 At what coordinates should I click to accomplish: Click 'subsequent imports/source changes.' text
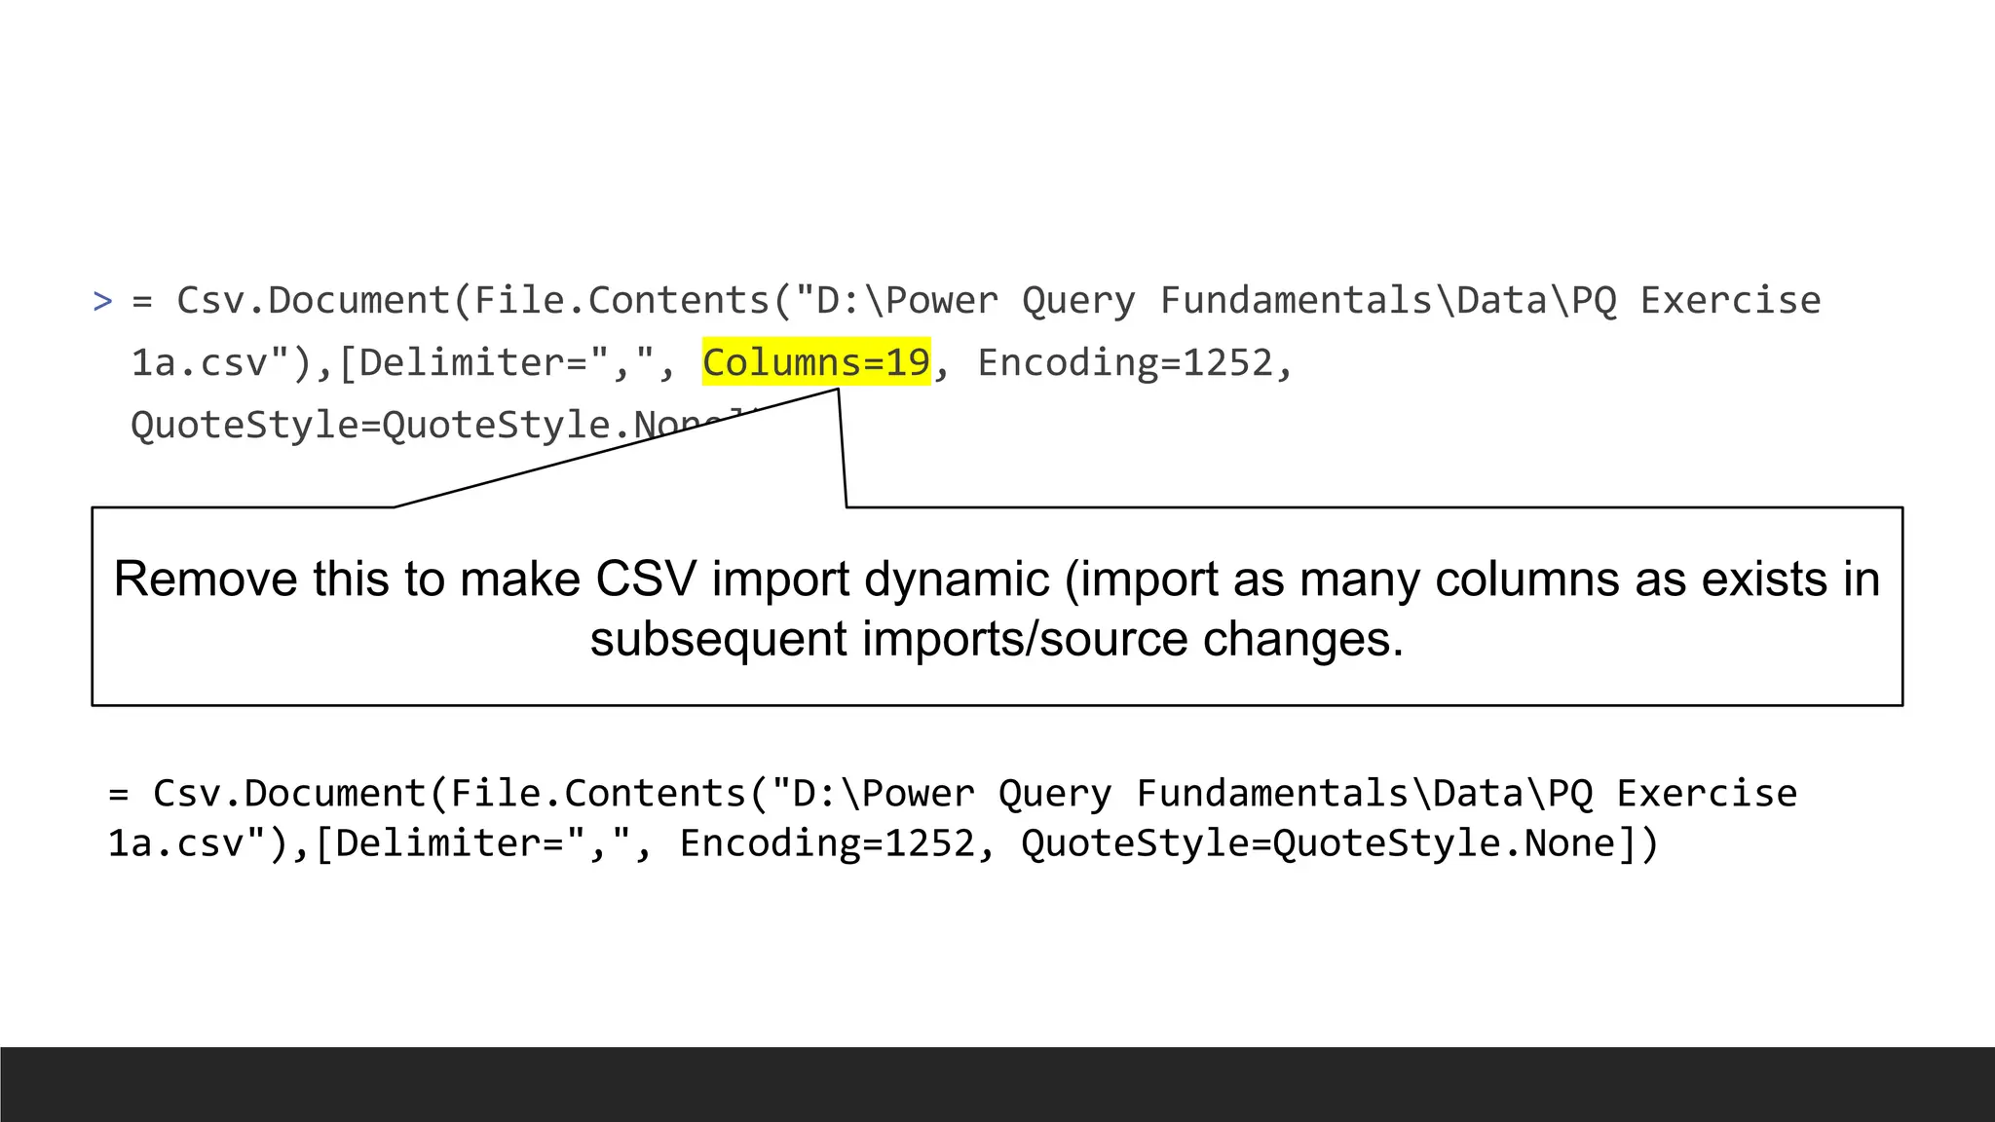click(997, 640)
